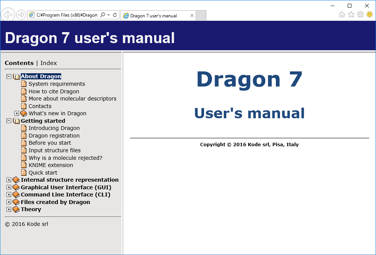The image size is (376, 255).
Task: Click the smiley feedback icon
Action: pyautogui.click(x=370, y=15)
